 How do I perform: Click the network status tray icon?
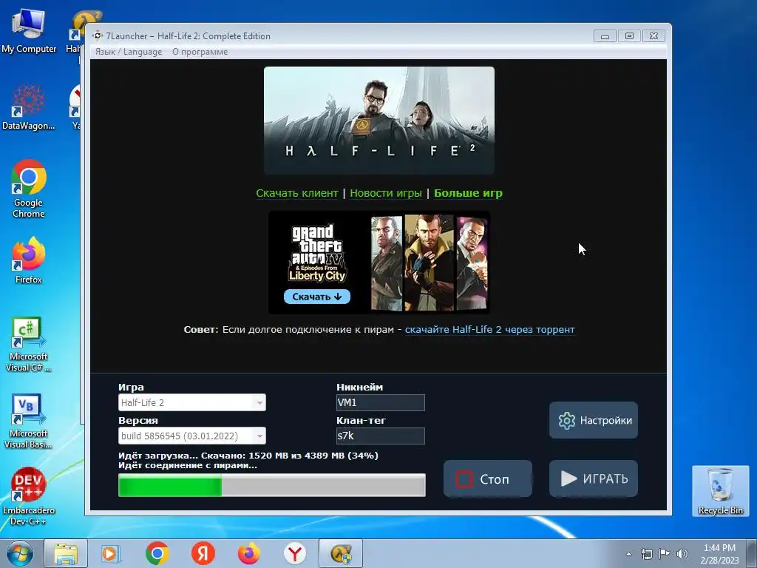646,554
